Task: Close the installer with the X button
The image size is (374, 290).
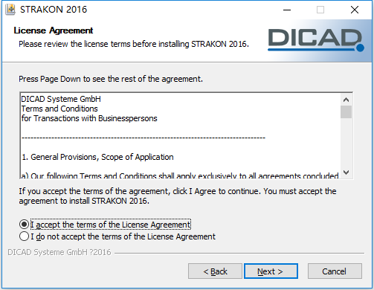Action: (x=355, y=10)
